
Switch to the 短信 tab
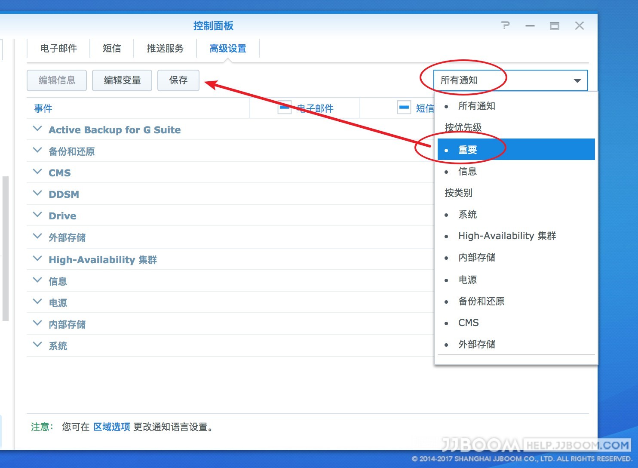(x=112, y=48)
